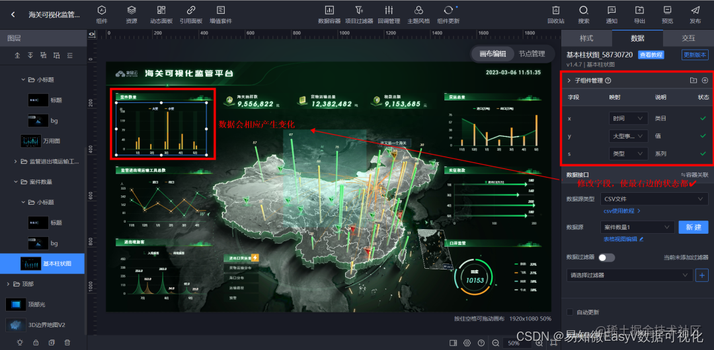The width and height of the screenshot is (714, 350).
Task: Select the 3D边界地图V2 layer
Action: 42,325
